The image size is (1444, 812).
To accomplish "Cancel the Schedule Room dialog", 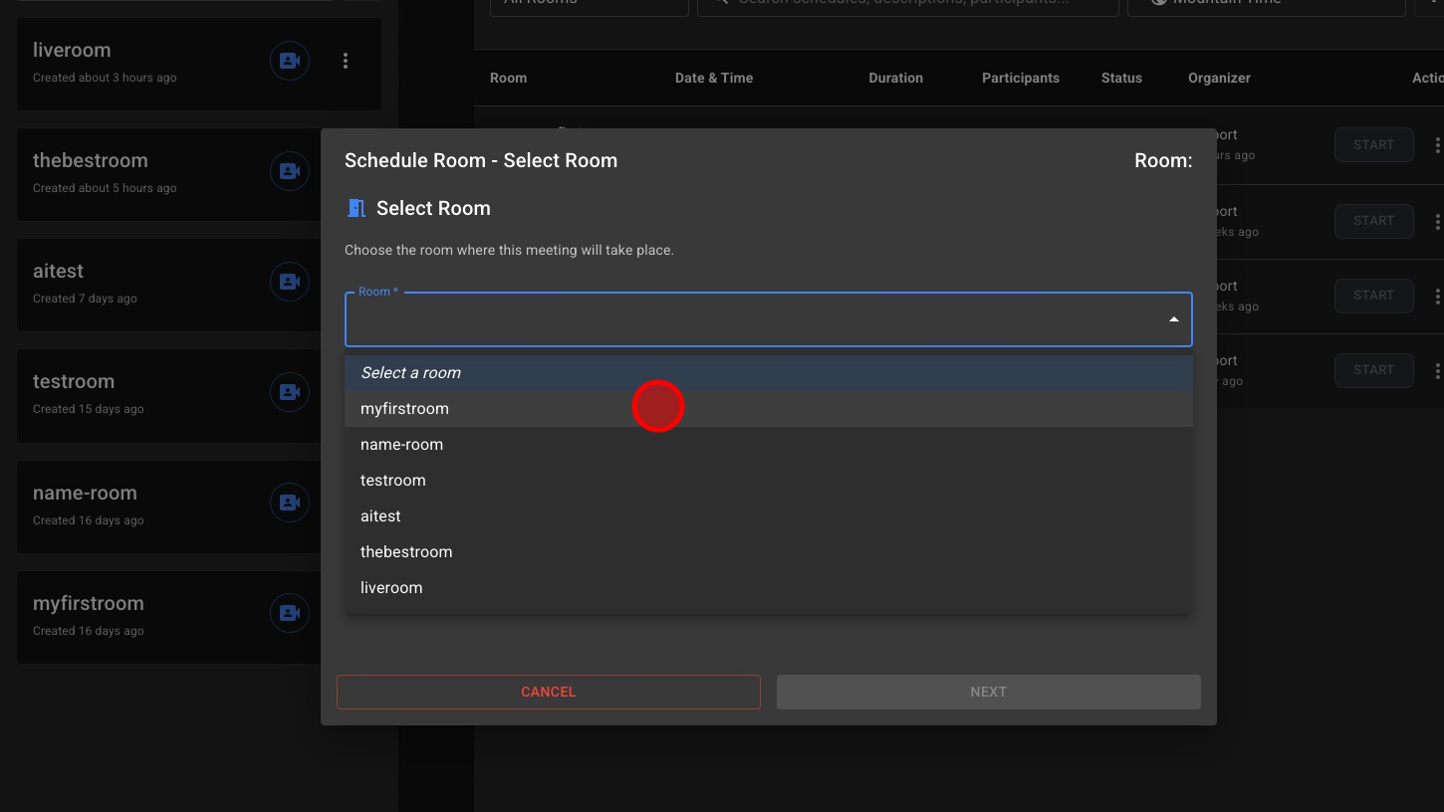I will click(548, 692).
